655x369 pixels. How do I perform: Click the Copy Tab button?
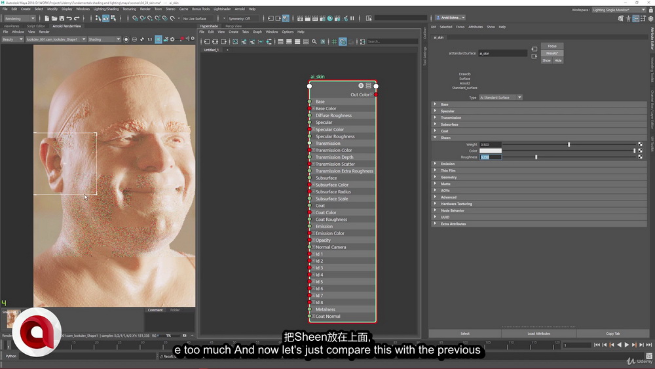(x=613, y=334)
